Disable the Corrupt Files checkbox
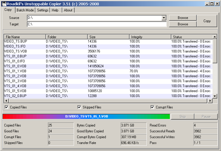 tap(152, 107)
